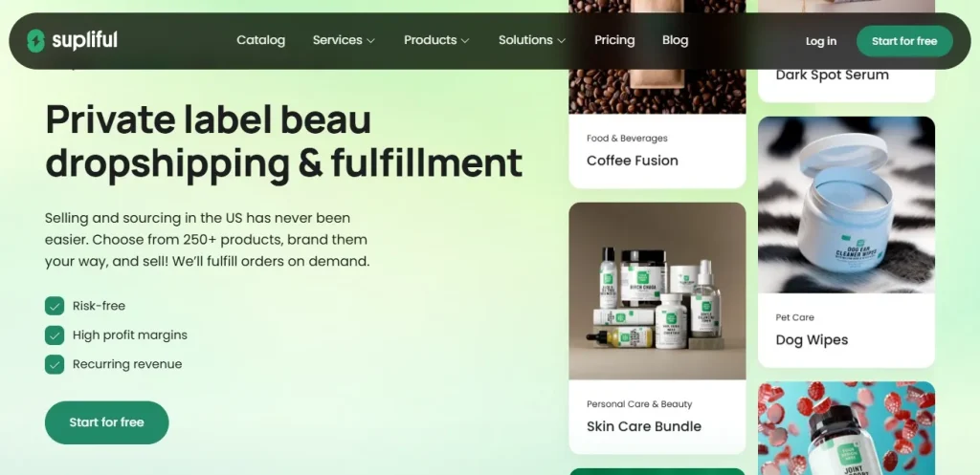Expand the Products dropdown menu
This screenshot has width=980, height=475.
[436, 40]
